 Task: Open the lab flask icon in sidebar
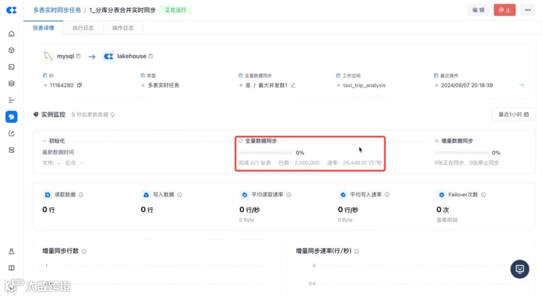click(12, 251)
